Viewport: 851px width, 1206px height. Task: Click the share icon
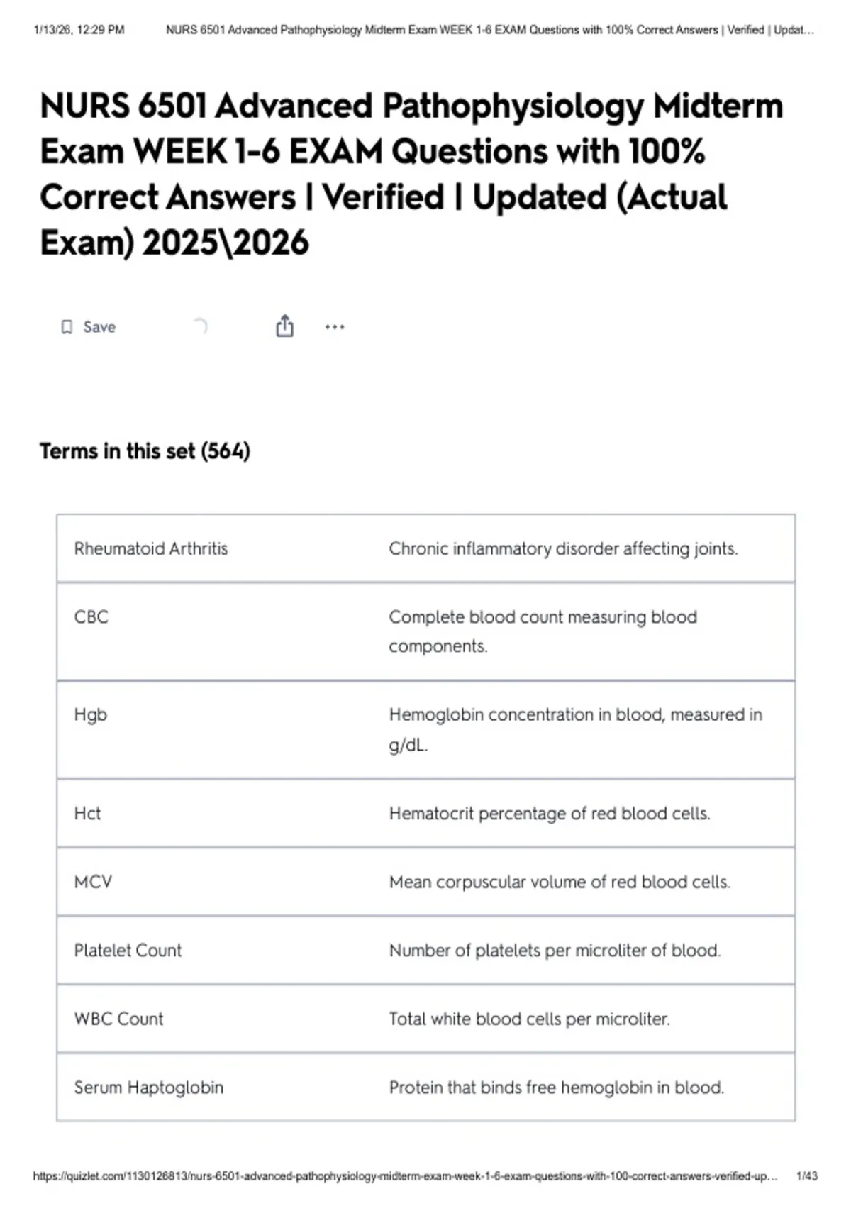coord(284,326)
